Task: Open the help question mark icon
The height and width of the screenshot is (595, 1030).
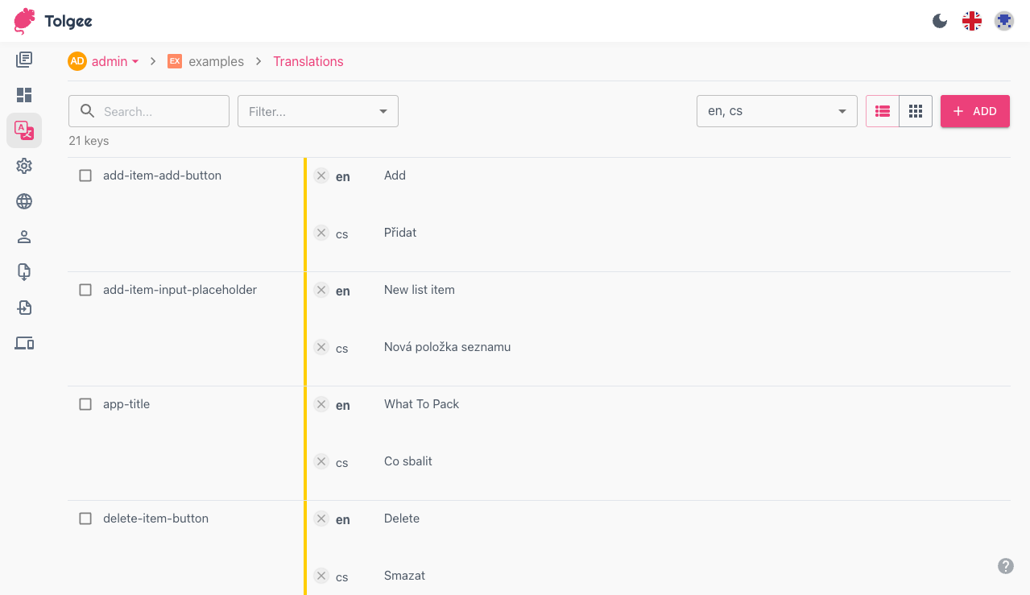Action: click(x=1006, y=566)
